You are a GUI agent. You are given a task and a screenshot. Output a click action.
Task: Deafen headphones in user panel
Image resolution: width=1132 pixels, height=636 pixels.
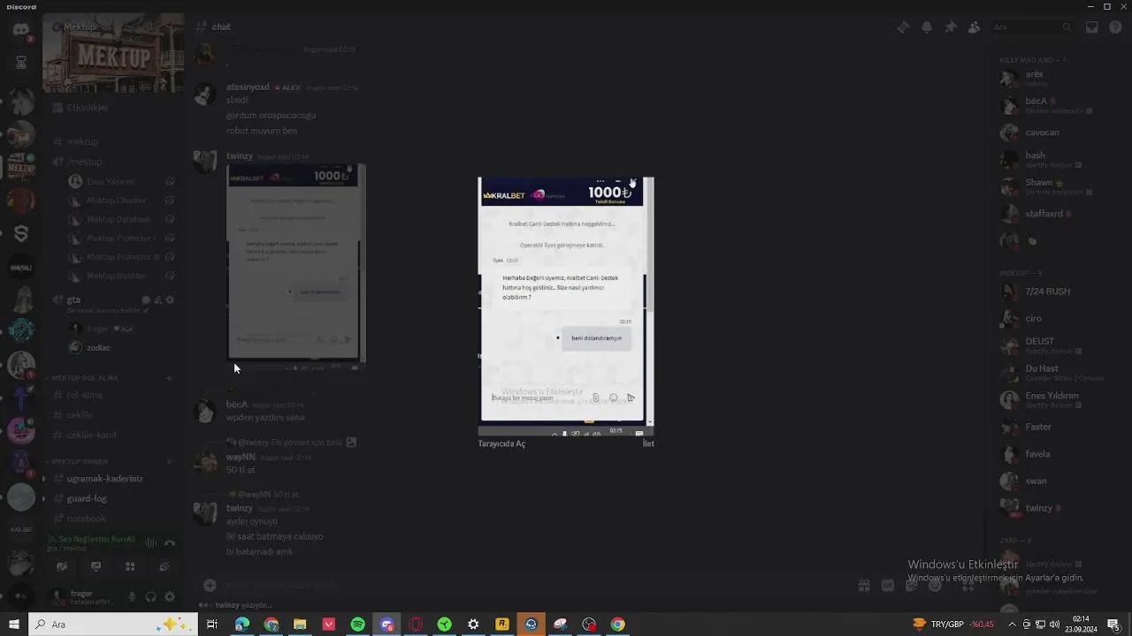pos(150,597)
